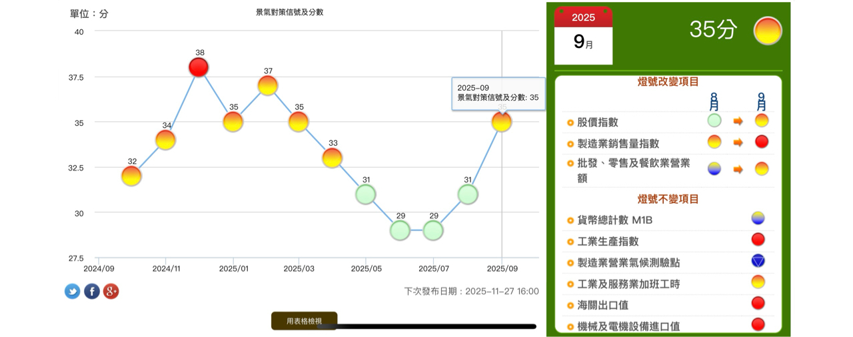Select the data point valued 34
Image resolution: width=853 pixels, height=337 pixels.
click(x=165, y=140)
